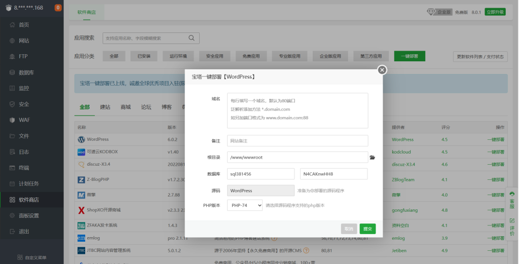Click the 取消 cancel button
This screenshot has width=519, height=264.
tap(349, 229)
